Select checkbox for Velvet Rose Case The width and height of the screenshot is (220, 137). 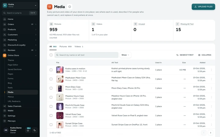click(x=51, y=115)
